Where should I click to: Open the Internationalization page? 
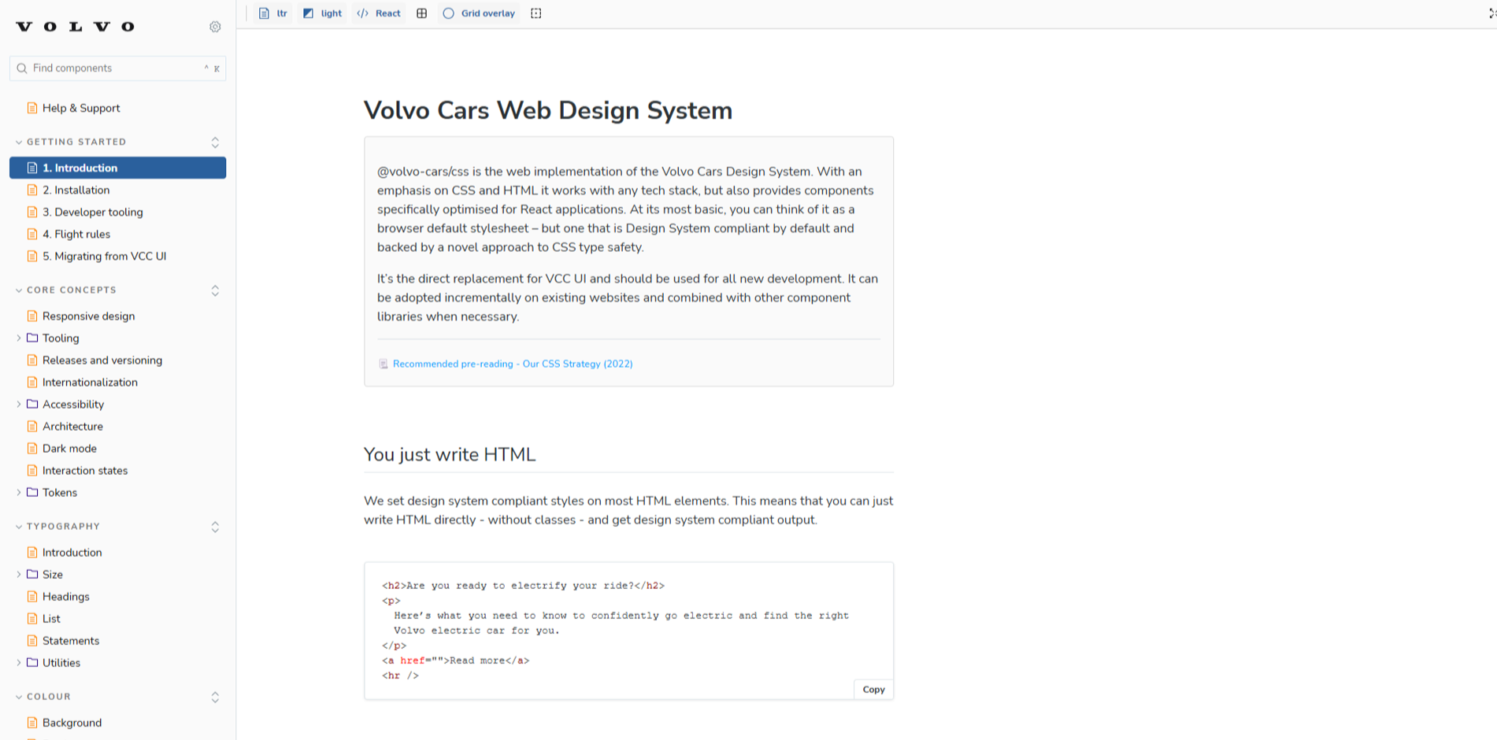click(90, 382)
